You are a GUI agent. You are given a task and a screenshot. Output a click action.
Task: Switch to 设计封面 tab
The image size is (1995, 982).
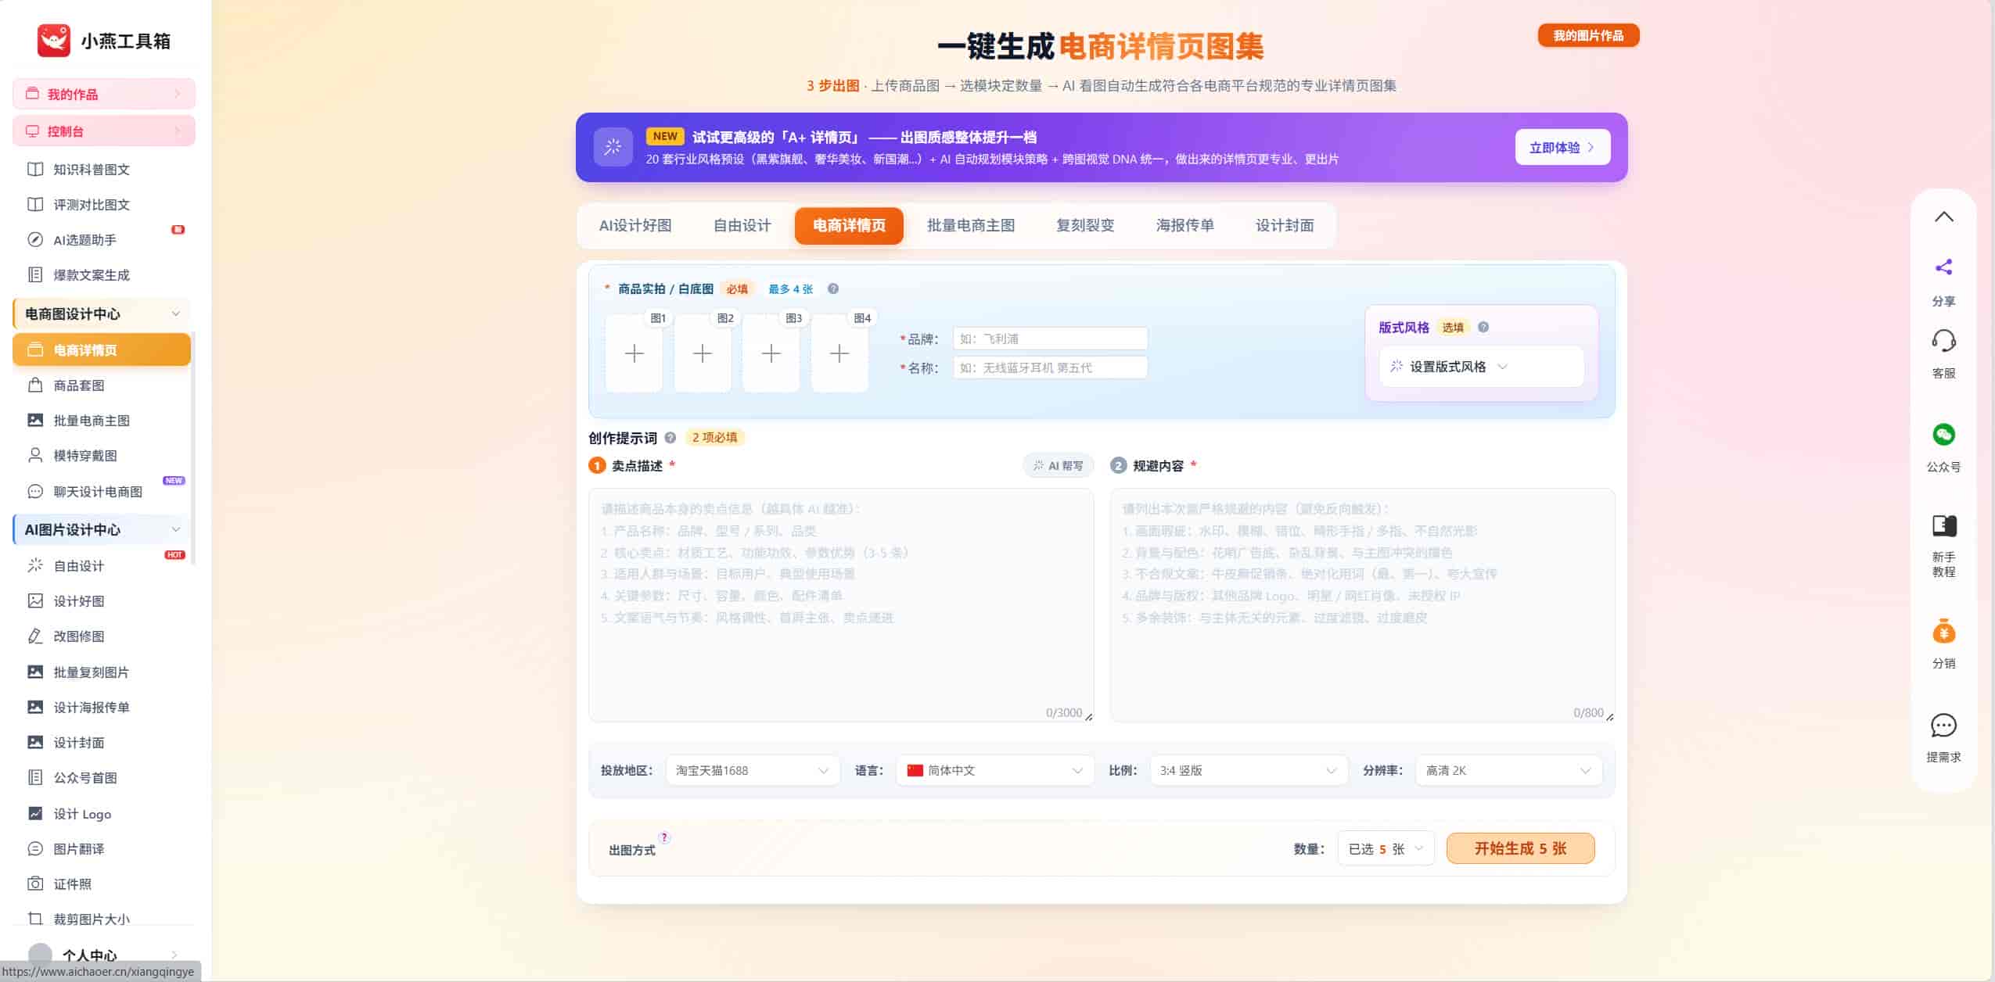(1284, 226)
